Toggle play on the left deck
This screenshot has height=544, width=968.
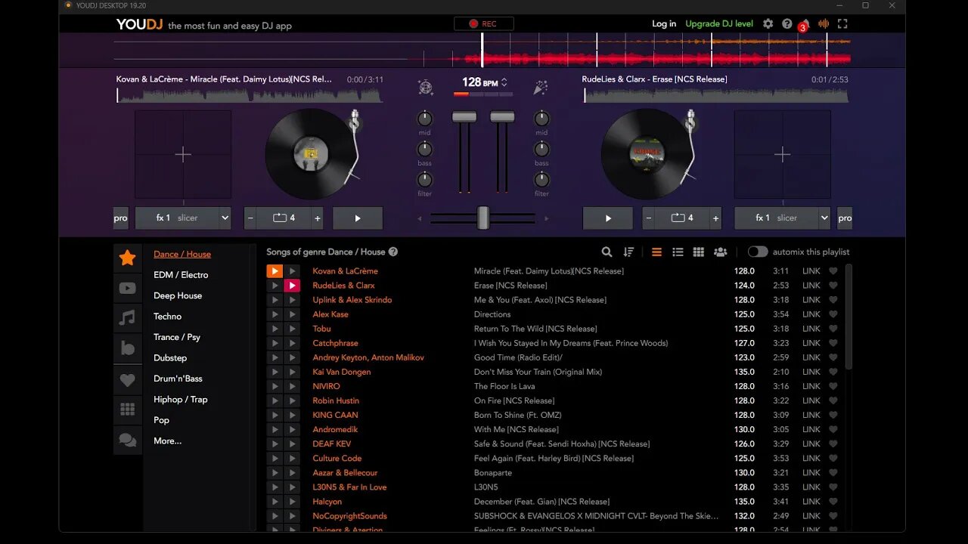coord(358,218)
